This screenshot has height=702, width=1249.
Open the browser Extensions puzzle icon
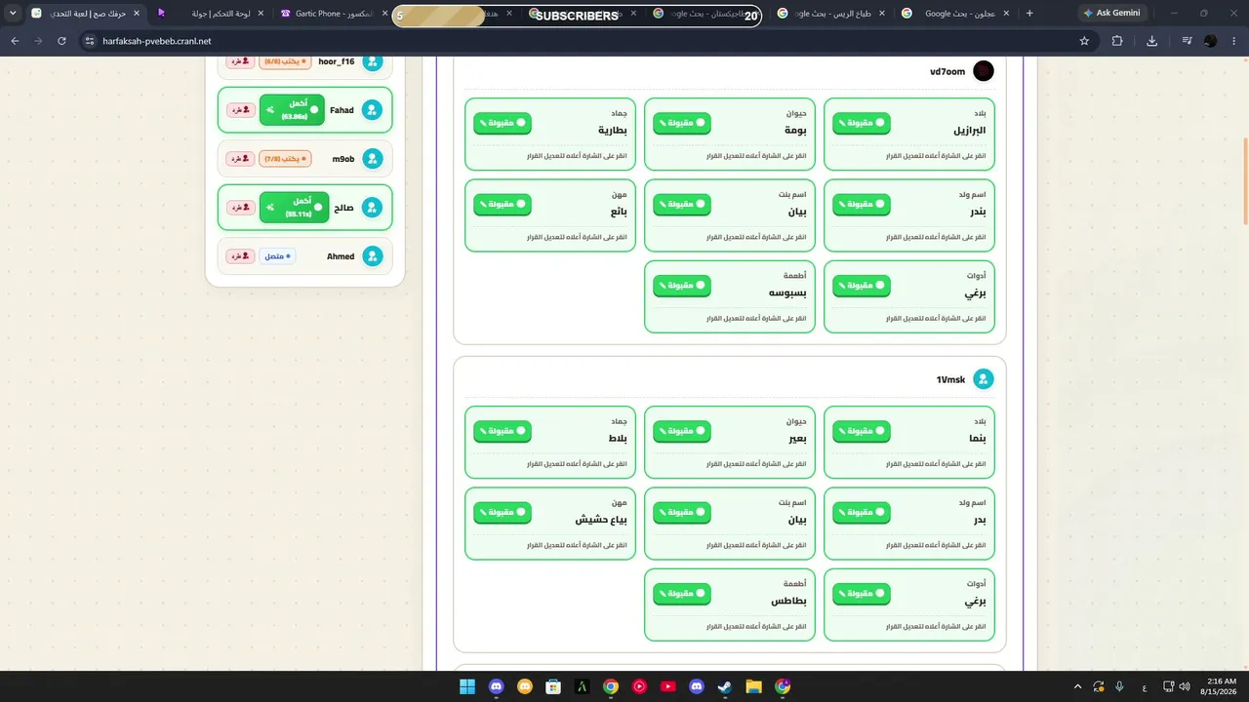1117,41
